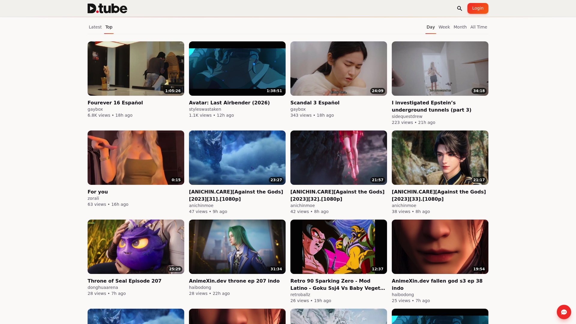This screenshot has height=324, width=576.
Task: Open the Epstein tunnels video thumbnail
Action: coord(440,68)
